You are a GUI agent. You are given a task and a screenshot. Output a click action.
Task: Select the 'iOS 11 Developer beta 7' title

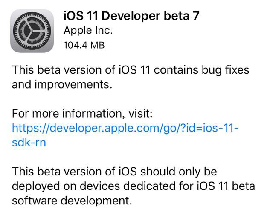(x=131, y=16)
